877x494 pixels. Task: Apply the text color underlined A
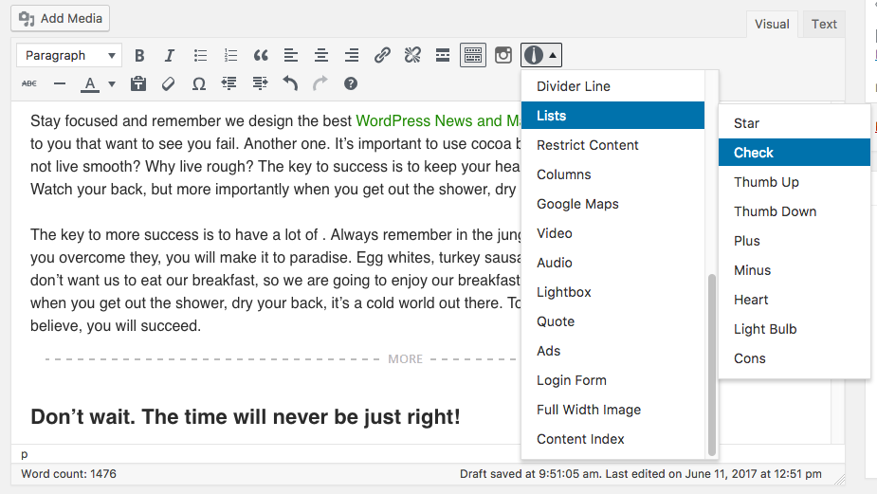(x=89, y=84)
